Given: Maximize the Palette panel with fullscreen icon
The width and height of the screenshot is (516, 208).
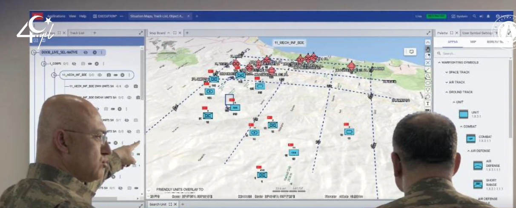Looking at the screenshot, I should click(452, 33).
